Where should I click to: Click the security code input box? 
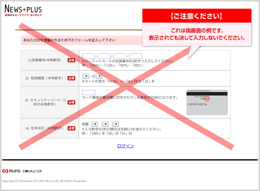tap(88, 93)
